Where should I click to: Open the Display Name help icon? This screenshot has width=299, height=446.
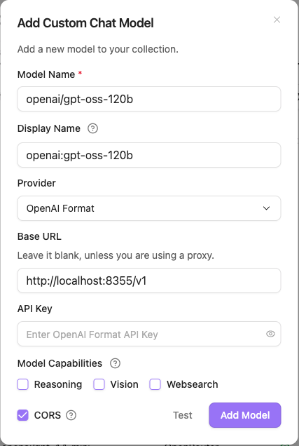[92, 128]
